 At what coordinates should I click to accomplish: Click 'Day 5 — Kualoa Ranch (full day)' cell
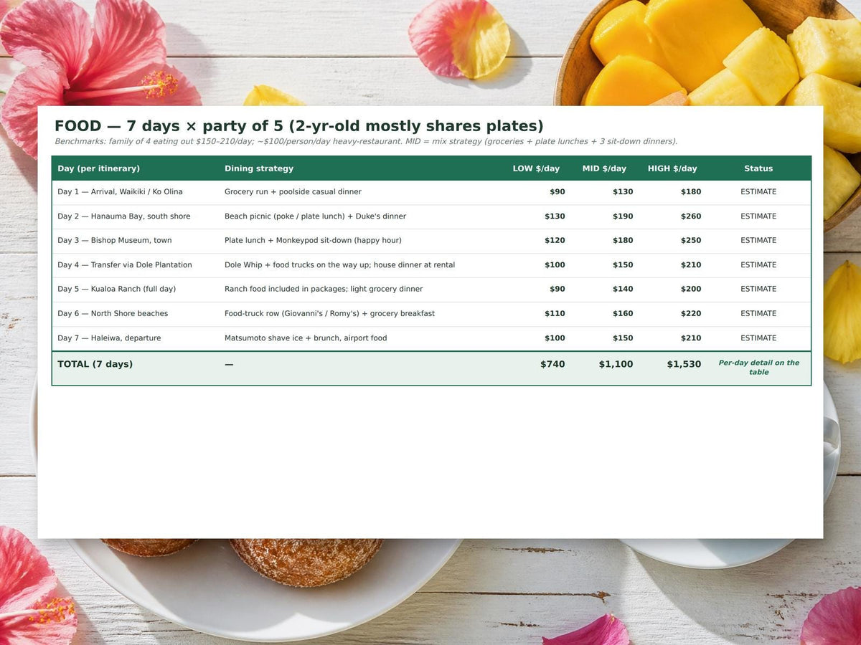[x=117, y=290]
